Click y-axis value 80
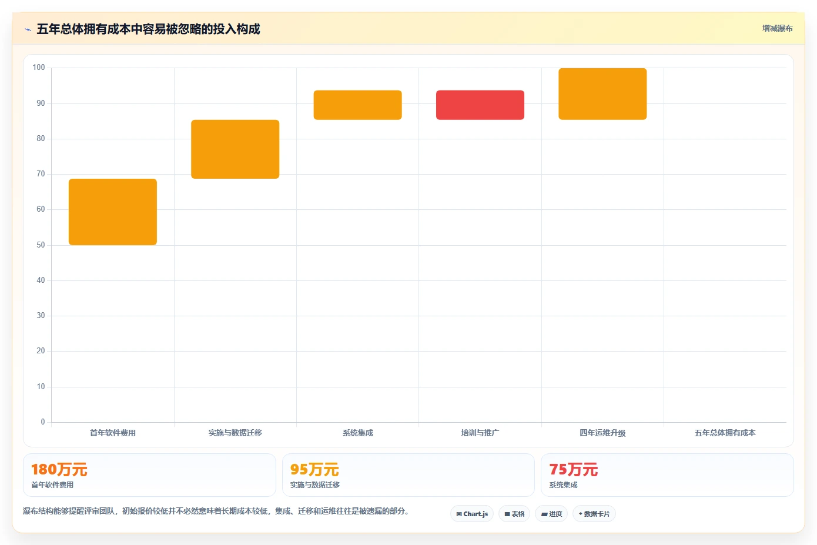Image resolution: width=817 pixels, height=545 pixels. 41,139
